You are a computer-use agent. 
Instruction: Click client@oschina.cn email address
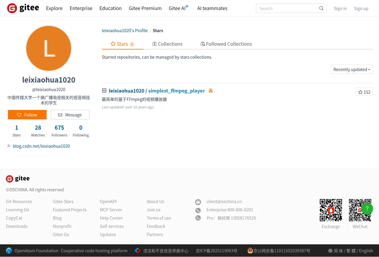(224, 202)
